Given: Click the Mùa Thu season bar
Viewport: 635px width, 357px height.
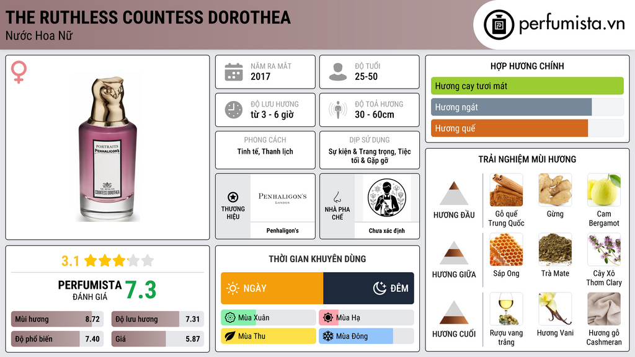Looking at the screenshot, I should click(x=269, y=336).
